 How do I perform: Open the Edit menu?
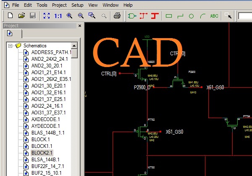coord(28,5)
